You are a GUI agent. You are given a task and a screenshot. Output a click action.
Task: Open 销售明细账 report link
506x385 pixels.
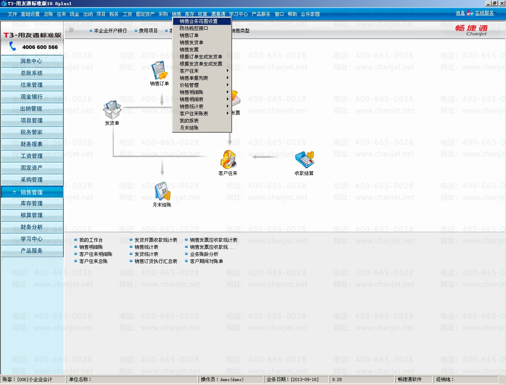point(91,247)
